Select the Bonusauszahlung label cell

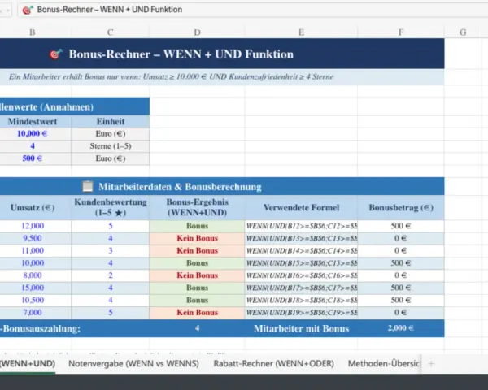(x=75, y=328)
